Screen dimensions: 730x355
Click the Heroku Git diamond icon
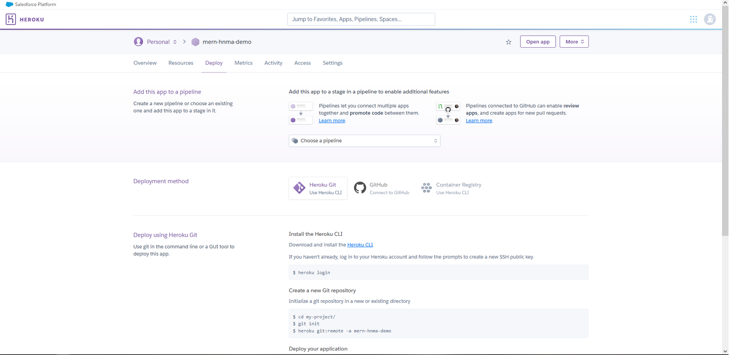299,188
